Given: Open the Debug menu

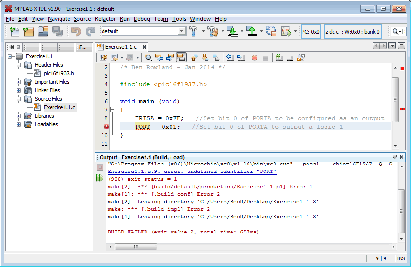Looking at the screenshot, I should (x=142, y=19).
